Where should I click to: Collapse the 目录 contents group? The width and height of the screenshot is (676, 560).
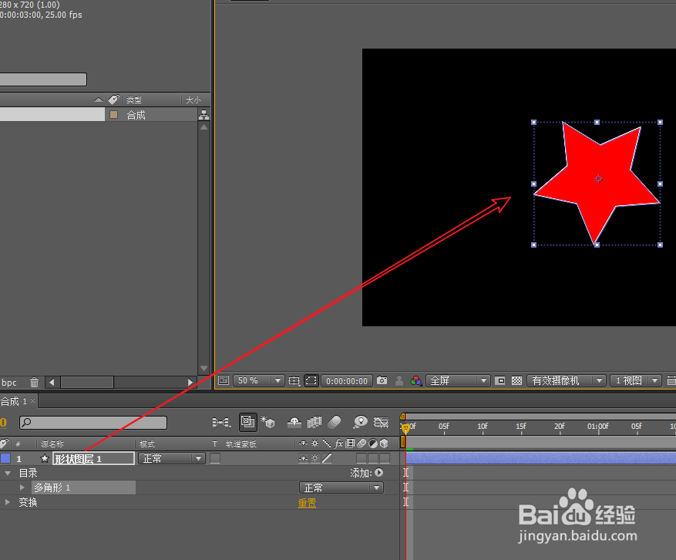(8, 474)
